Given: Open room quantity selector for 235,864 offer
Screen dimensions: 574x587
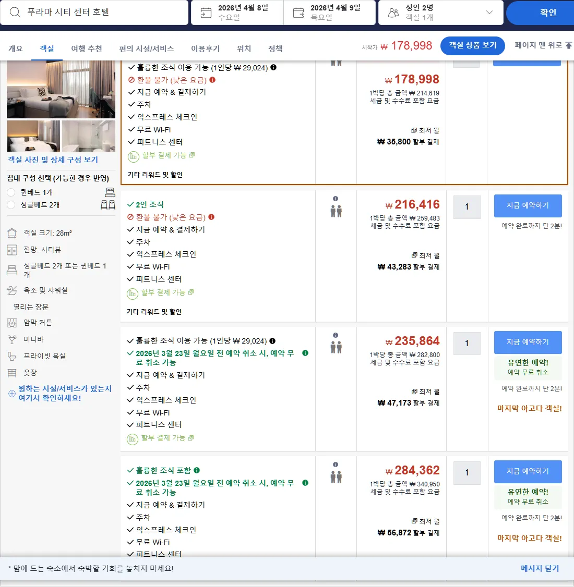Looking at the screenshot, I should (x=467, y=344).
